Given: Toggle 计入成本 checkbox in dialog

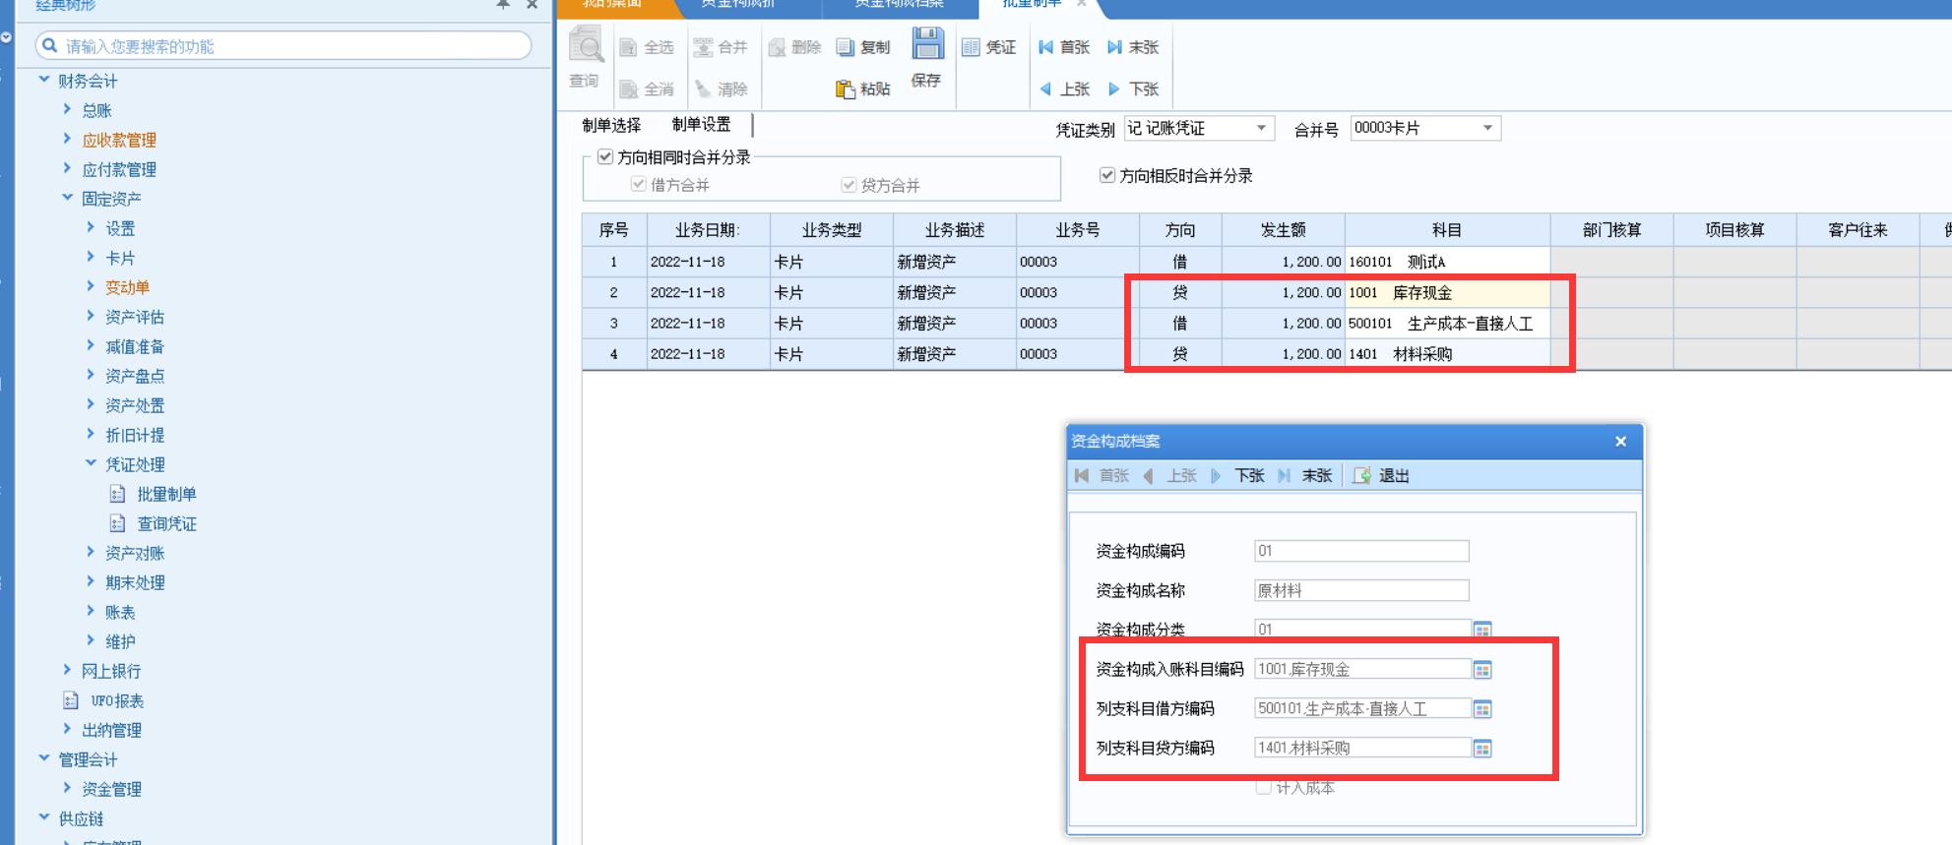Looking at the screenshot, I should tap(1263, 787).
